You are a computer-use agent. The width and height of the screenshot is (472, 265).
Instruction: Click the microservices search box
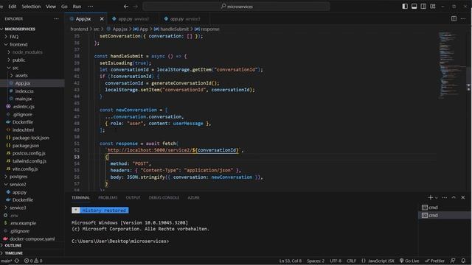(236, 7)
